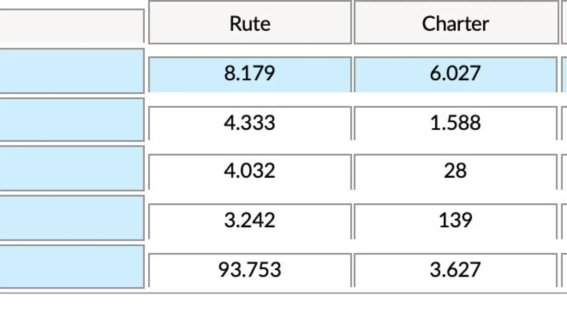567x323 pixels.
Task: Select blue row label cell beside 4.333
Action: [72, 120]
